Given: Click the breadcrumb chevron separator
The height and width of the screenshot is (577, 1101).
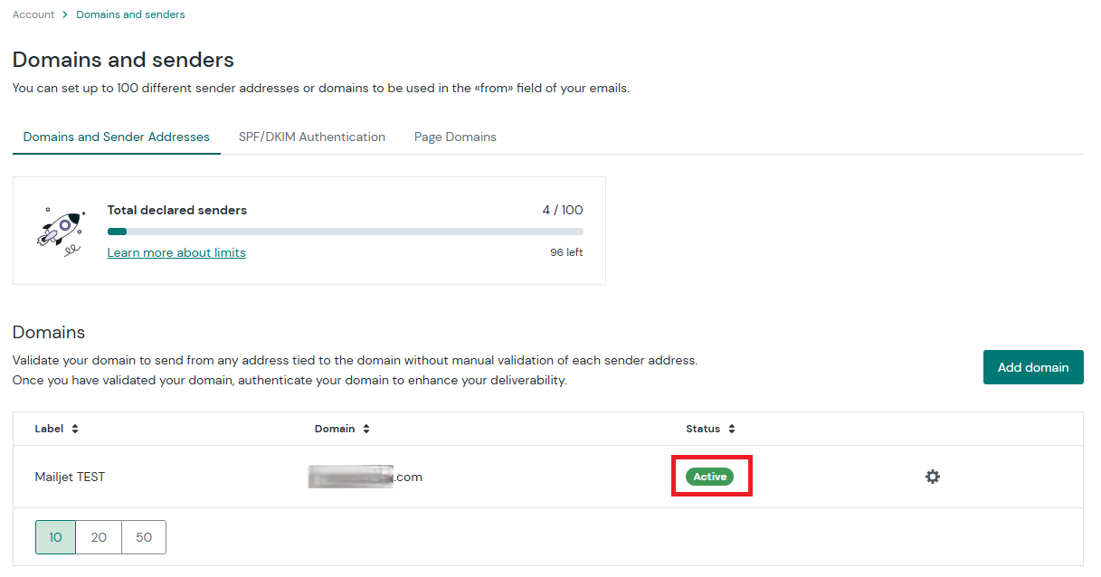Looking at the screenshot, I should (65, 14).
